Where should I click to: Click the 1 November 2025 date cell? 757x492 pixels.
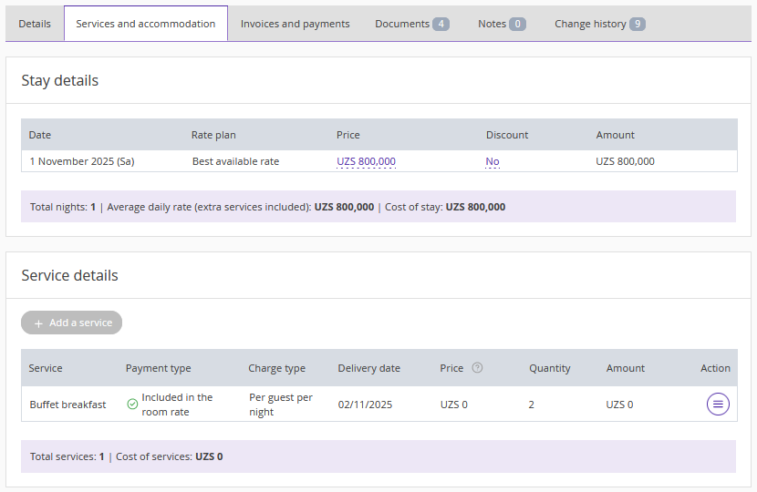coord(82,161)
